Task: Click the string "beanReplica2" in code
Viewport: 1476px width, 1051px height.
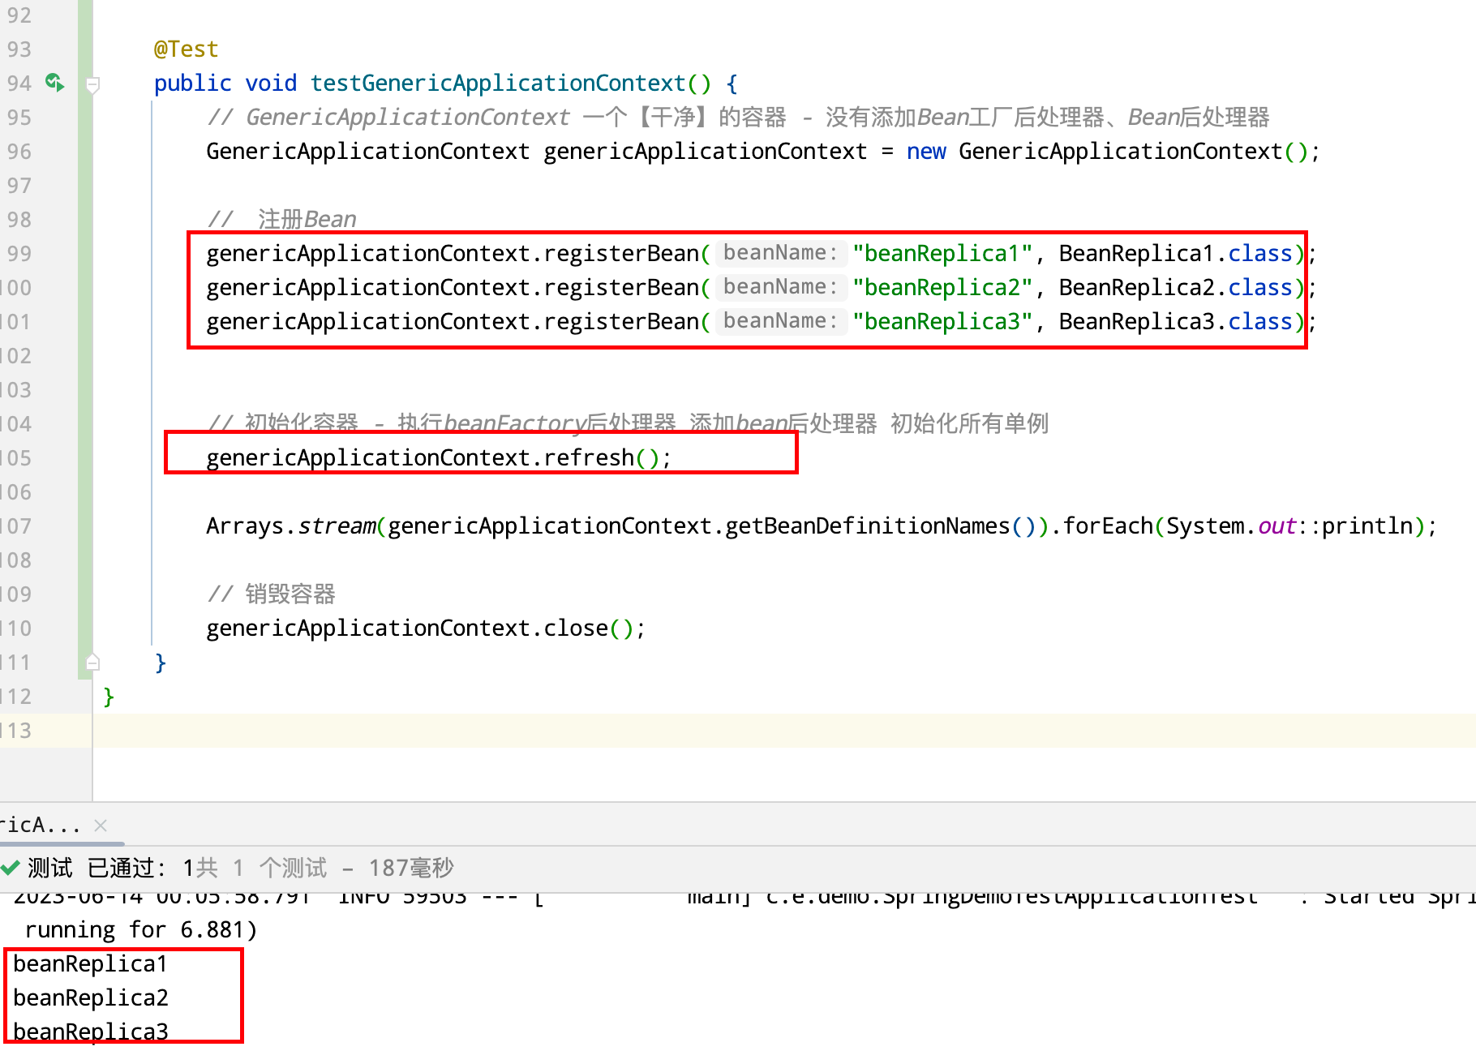Action: [942, 288]
